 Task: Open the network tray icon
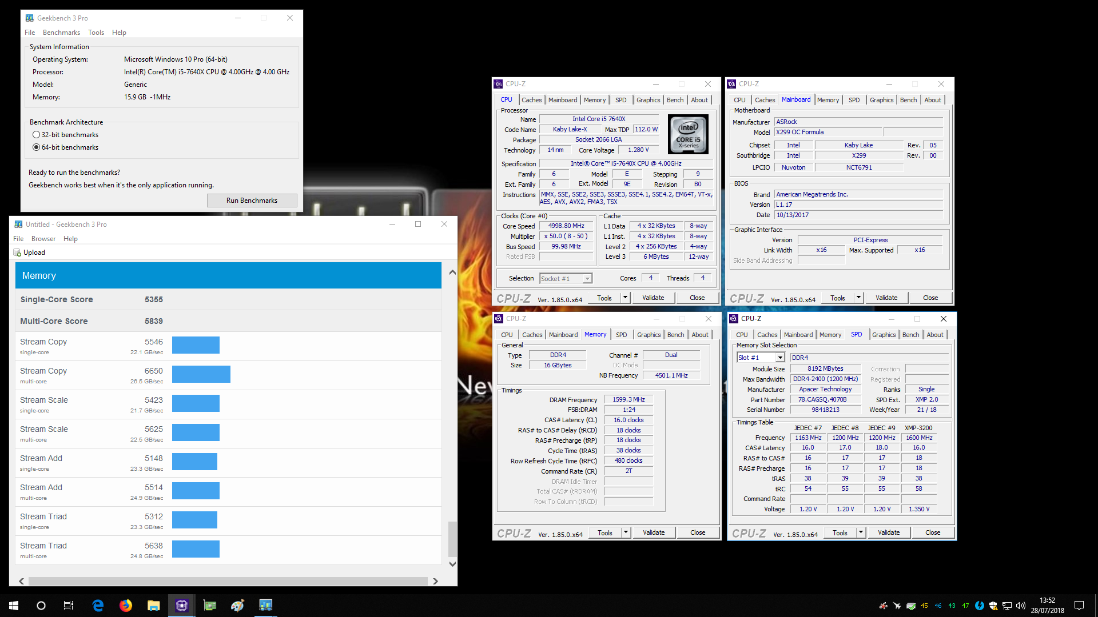pos(1007,606)
